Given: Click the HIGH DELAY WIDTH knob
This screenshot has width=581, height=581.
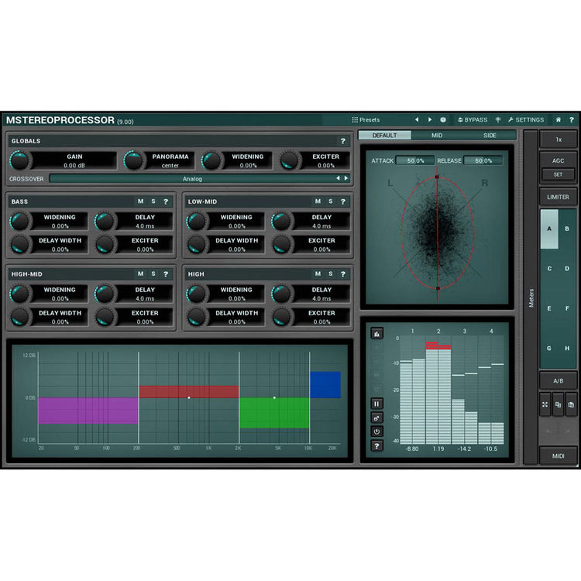Looking at the screenshot, I should [x=197, y=317].
